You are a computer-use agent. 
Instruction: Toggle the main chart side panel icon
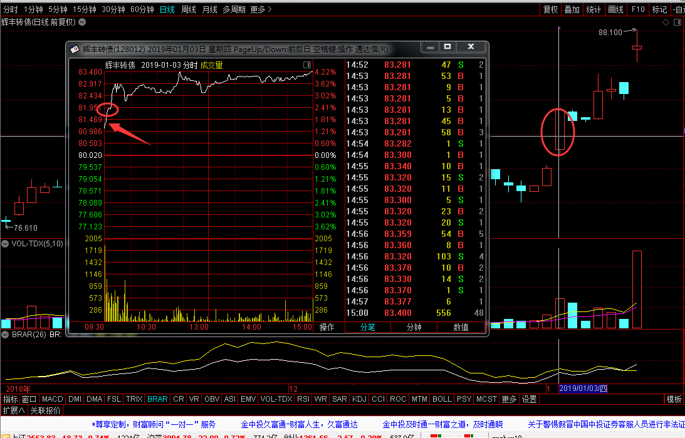point(677,22)
